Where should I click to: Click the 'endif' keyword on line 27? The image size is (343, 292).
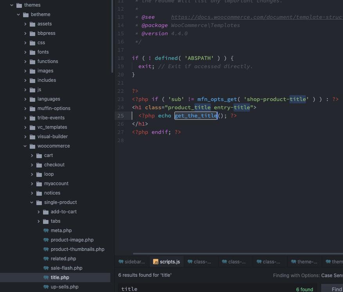160,132
